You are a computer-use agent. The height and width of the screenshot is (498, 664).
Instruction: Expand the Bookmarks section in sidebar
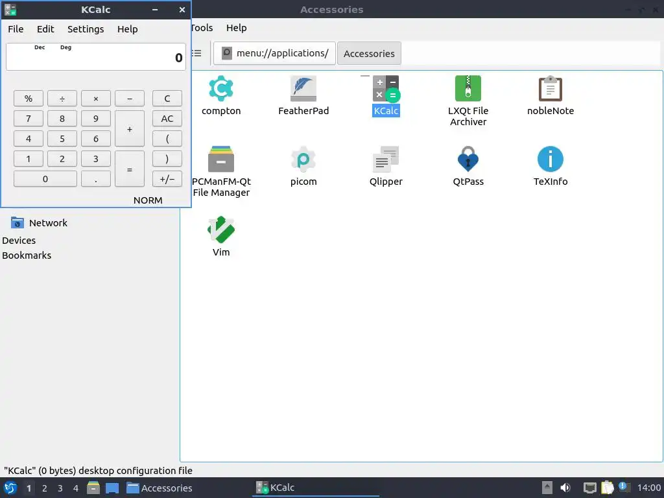27,255
